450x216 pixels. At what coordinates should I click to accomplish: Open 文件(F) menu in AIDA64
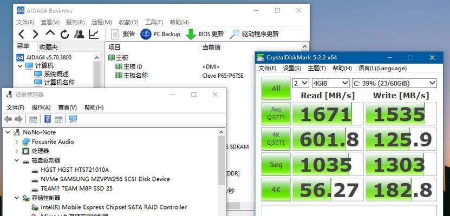25,22
